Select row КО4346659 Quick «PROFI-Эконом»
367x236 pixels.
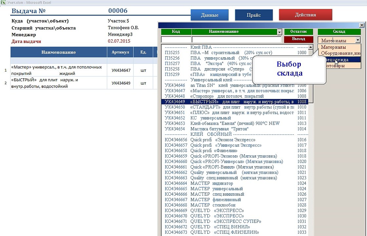pyautogui.click(x=235, y=156)
